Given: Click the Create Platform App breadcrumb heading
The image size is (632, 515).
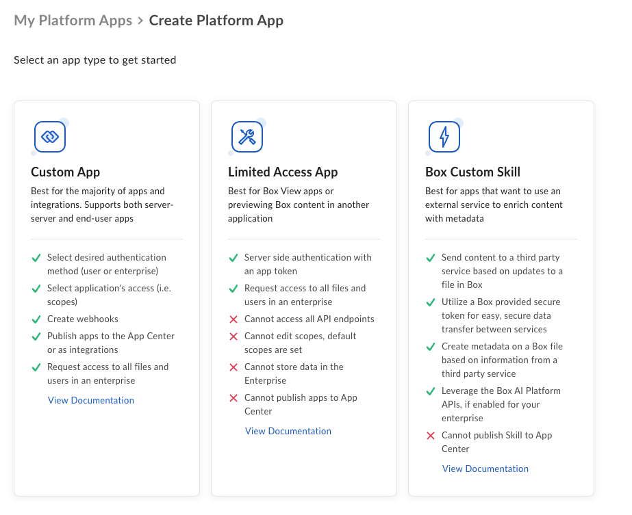Looking at the screenshot, I should 216,21.
